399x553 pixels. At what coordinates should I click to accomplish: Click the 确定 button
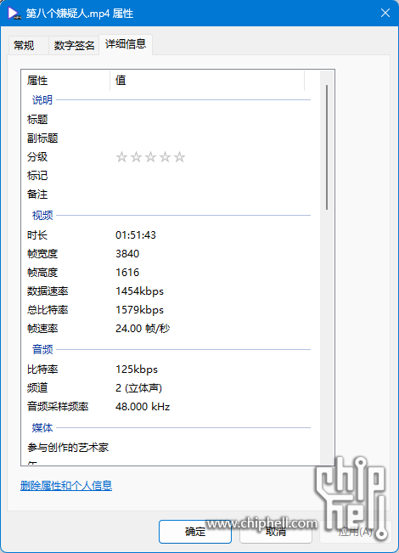pos(195,532)
